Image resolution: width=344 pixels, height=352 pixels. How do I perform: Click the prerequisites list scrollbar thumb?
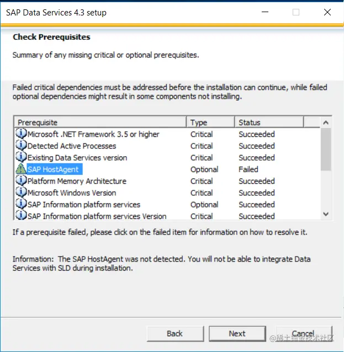pyautogui.click(x=326, y=150)
